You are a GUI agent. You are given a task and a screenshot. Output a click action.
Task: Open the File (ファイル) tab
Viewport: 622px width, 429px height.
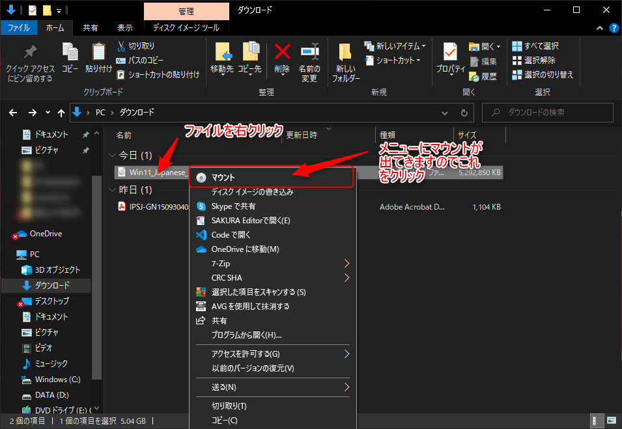point(19,28)
